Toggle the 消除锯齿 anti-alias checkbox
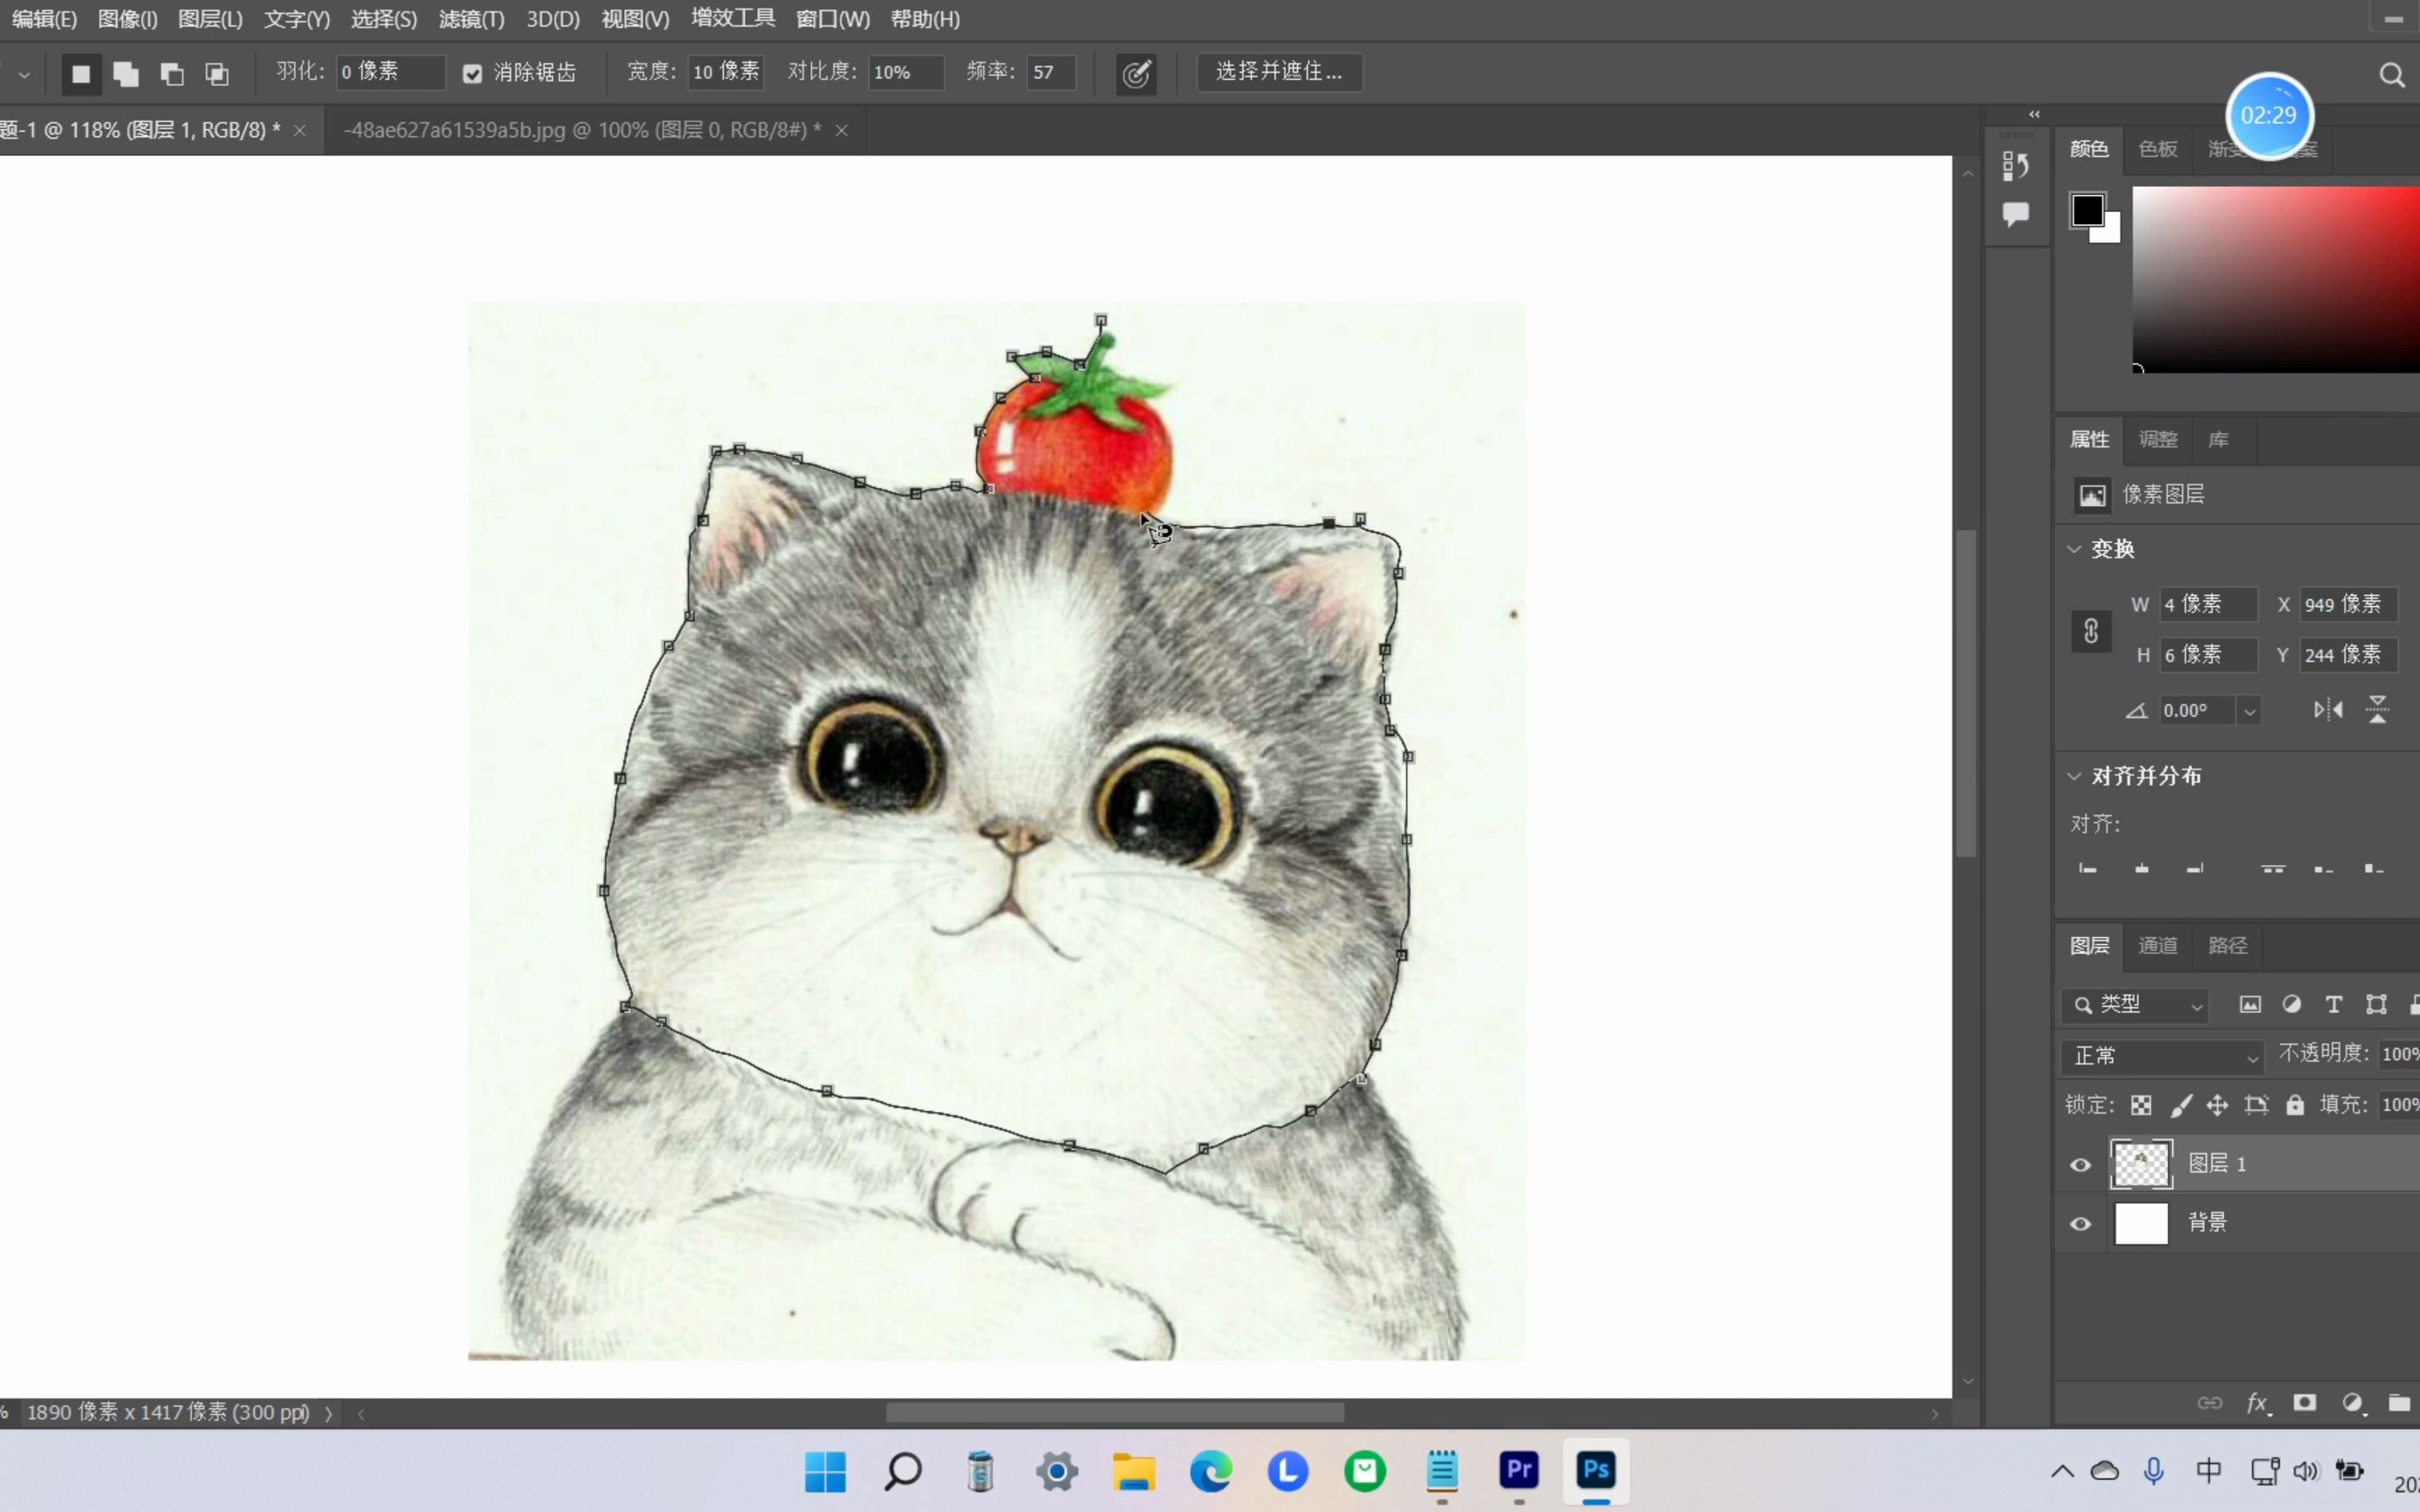Viewport: 2420px width, 1512px height. 472,73
